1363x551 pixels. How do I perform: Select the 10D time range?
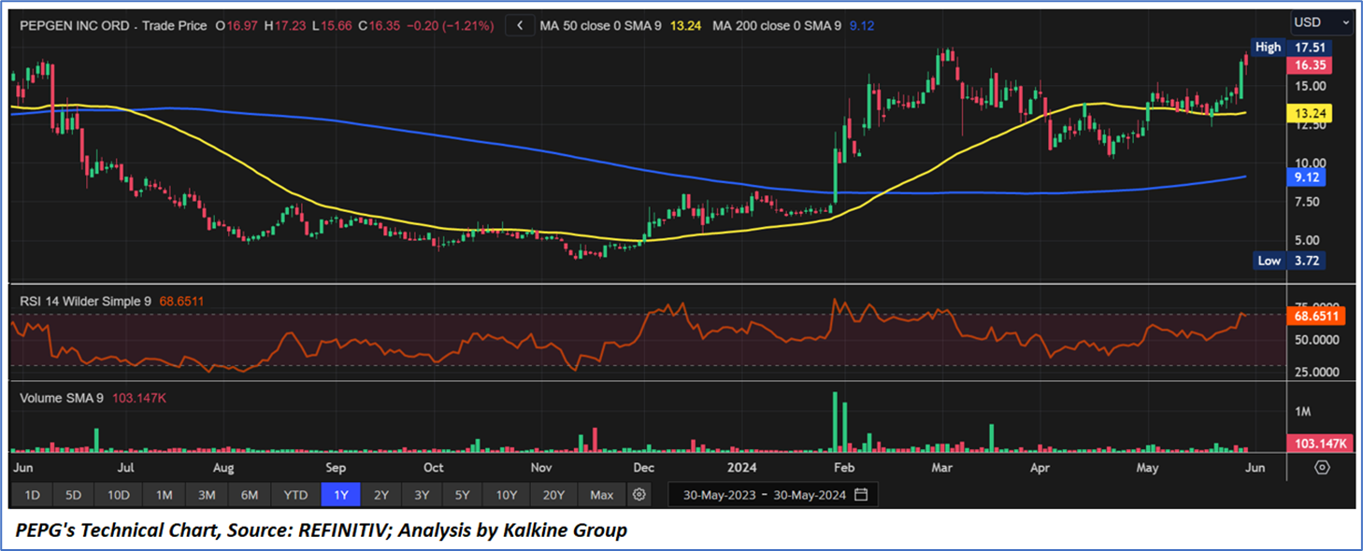point(119,494)
